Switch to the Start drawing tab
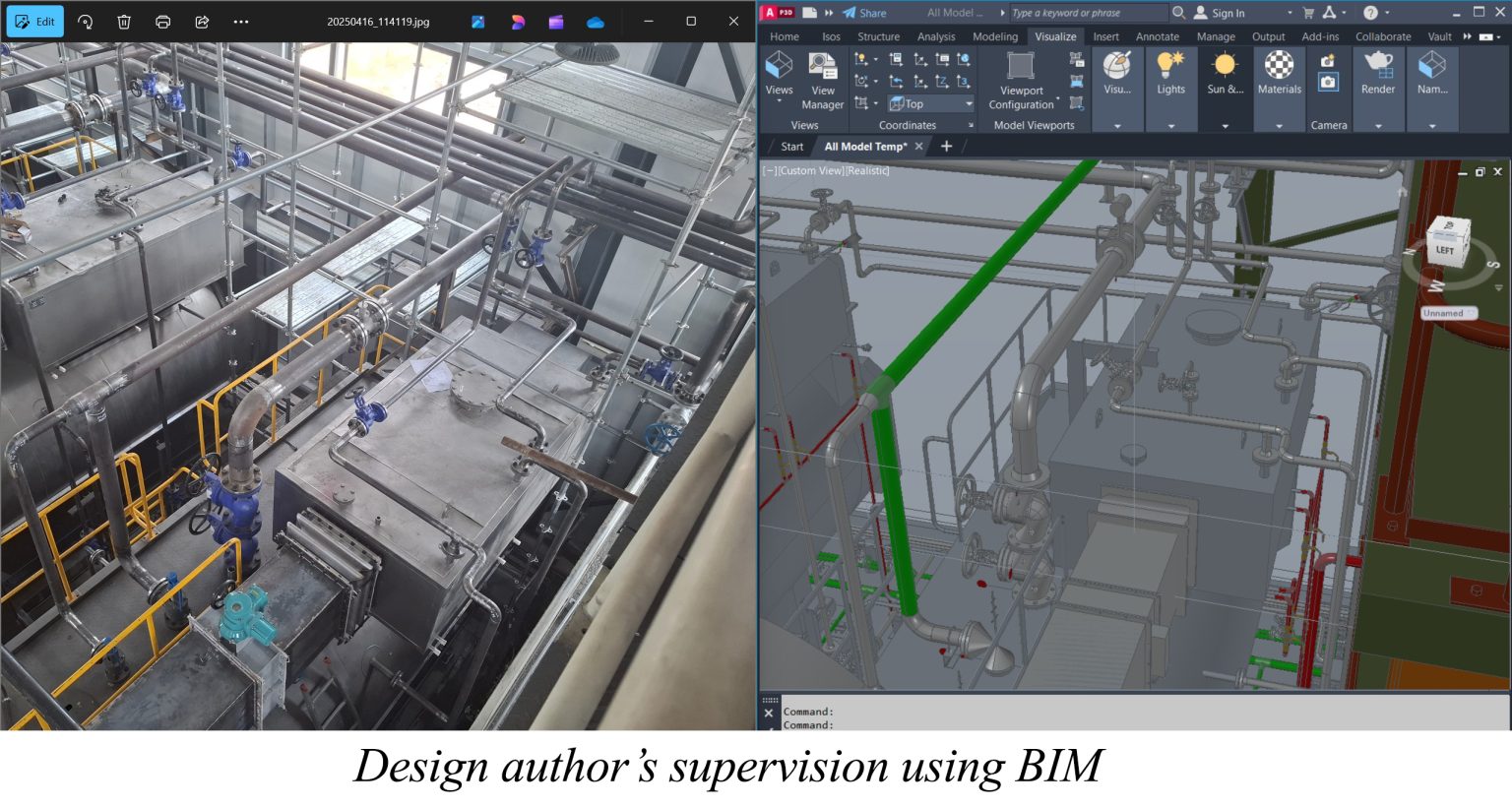 792,147
